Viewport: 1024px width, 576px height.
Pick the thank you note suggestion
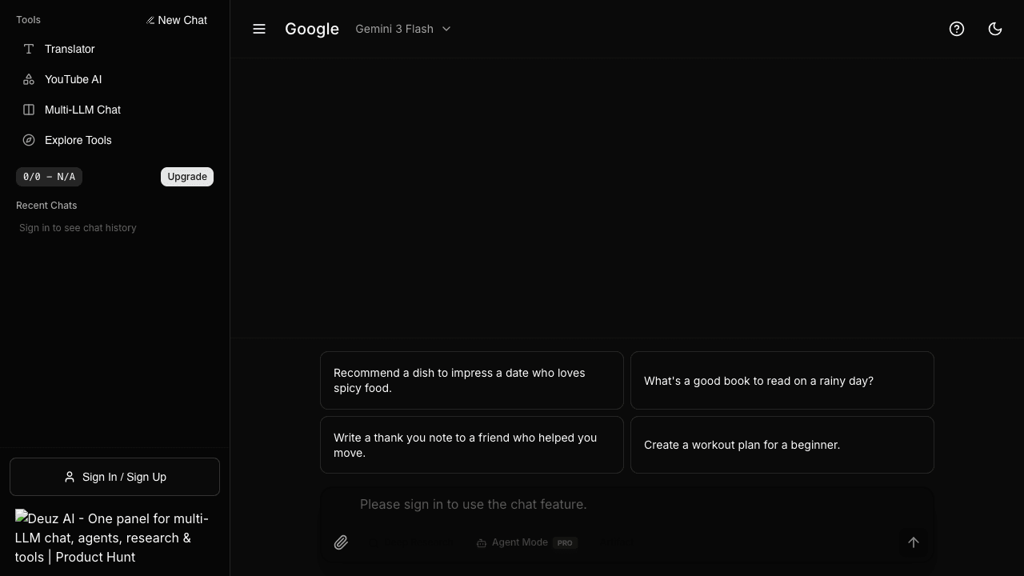(x=472, y=445)
